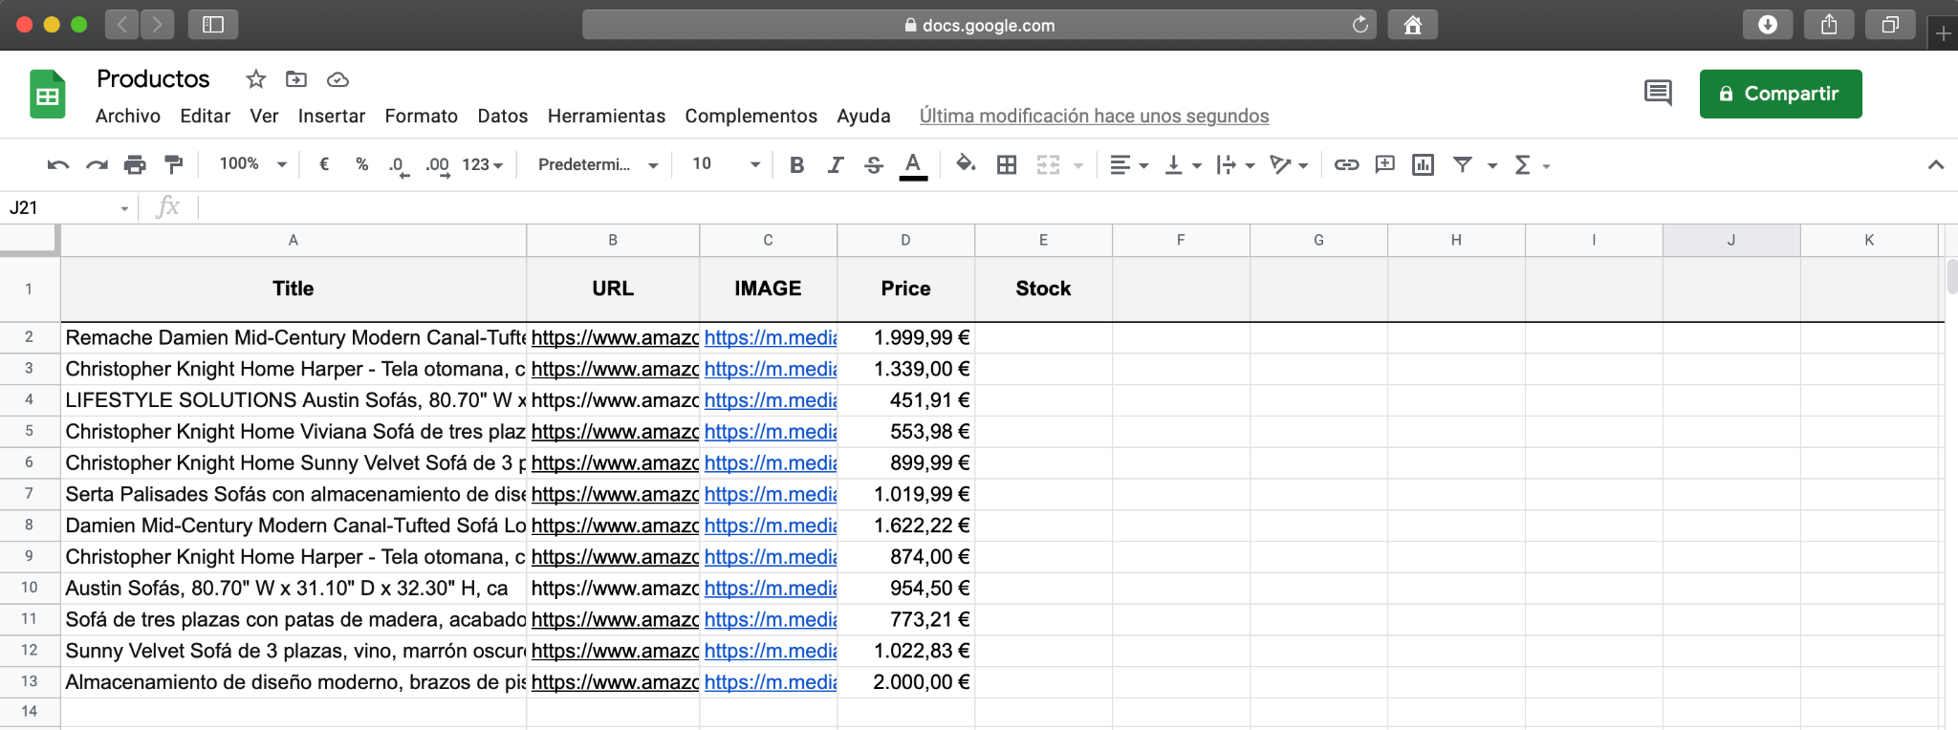1958x730 pixels.
Task: Open the text color picker
Action: [x=913, y=165]
